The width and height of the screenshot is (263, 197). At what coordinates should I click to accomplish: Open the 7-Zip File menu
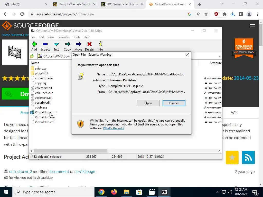point(33,37)
